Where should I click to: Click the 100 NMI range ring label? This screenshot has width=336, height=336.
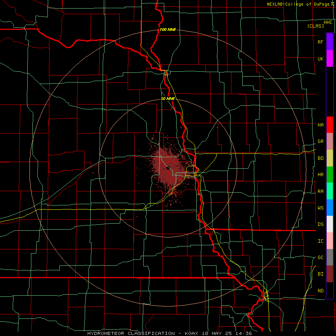(168, 29)
